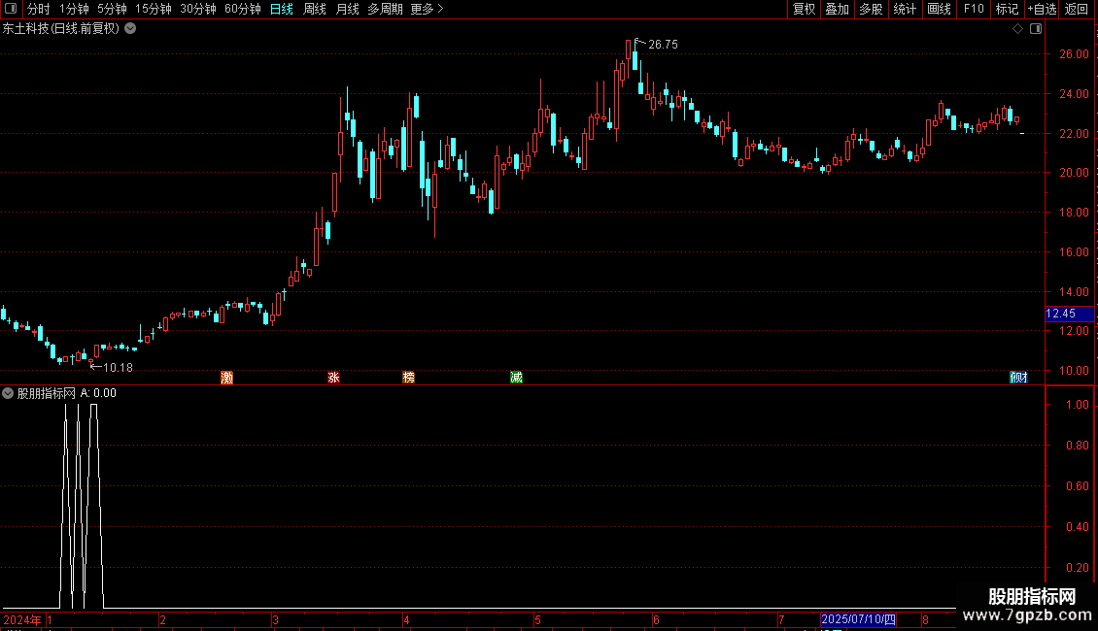Screen dimensions: 1098x631
Task: Click the 叠加 overlay button
Action: [x=837, y=9]
